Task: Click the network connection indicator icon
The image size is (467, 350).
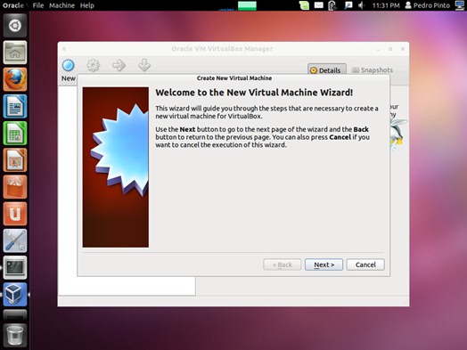Action: [x=348, y=5]
